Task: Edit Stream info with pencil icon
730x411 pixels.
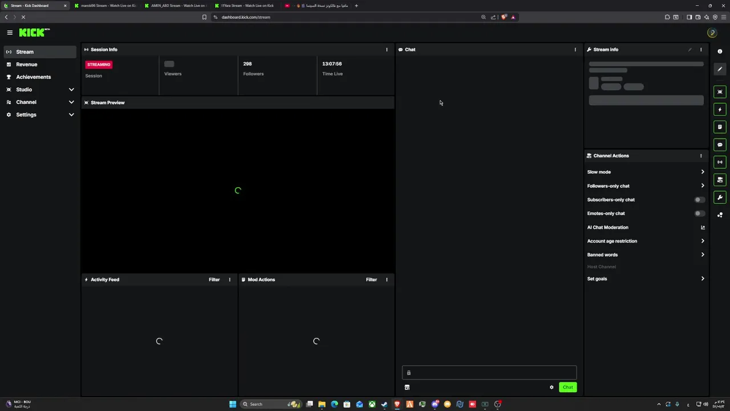Action: (x=690, y=50)
